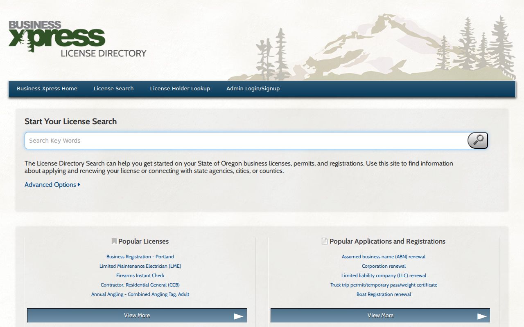Click the magnifying glass search button
The height and width of the screenshot is (327, 524).
coord(478,141)
